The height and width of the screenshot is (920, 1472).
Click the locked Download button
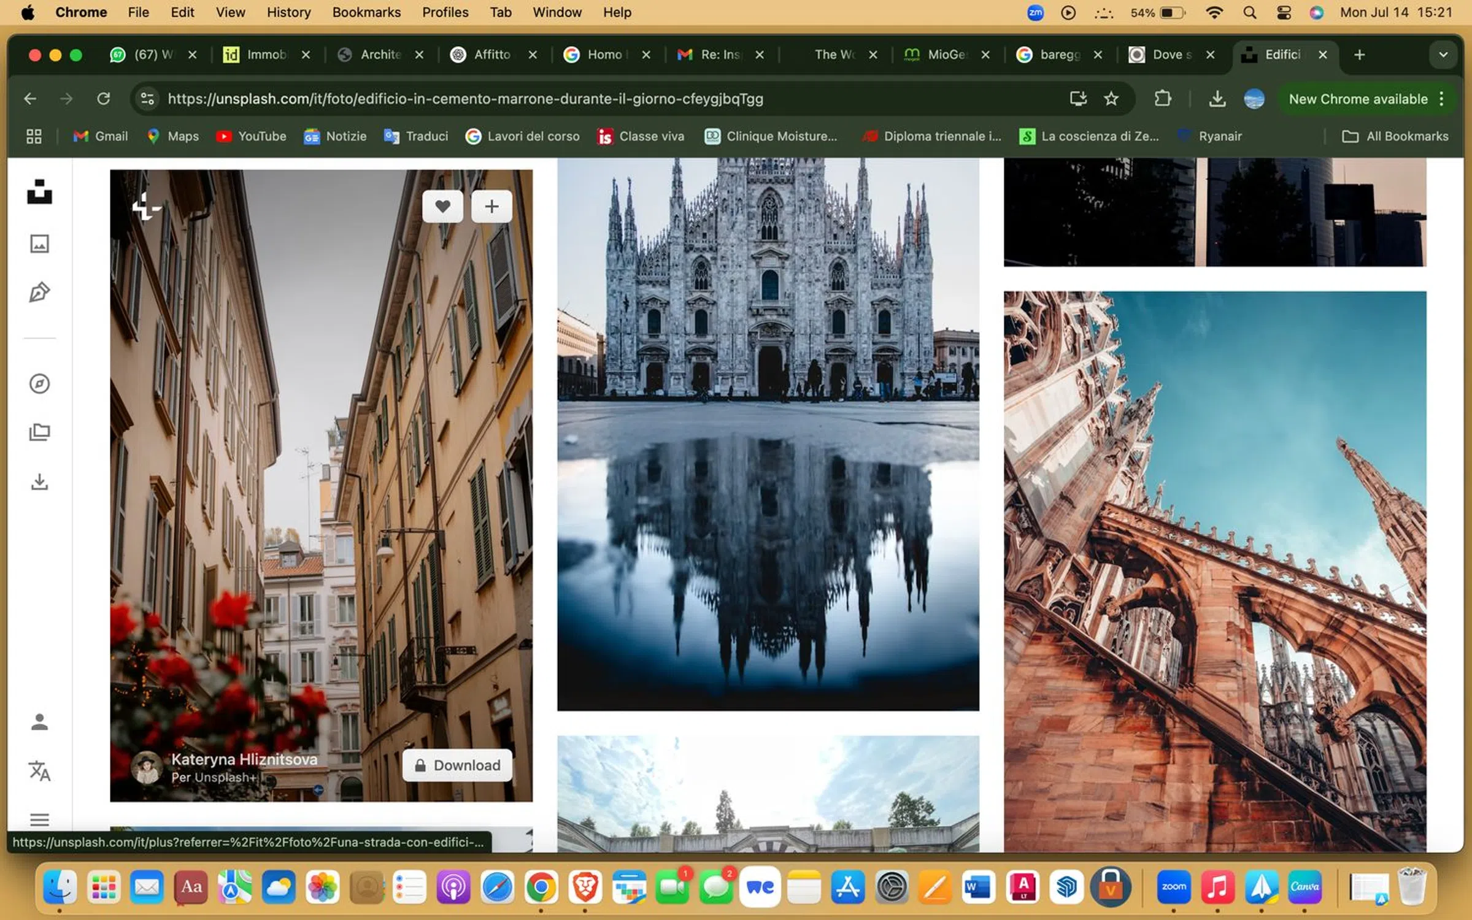(457, 765)
